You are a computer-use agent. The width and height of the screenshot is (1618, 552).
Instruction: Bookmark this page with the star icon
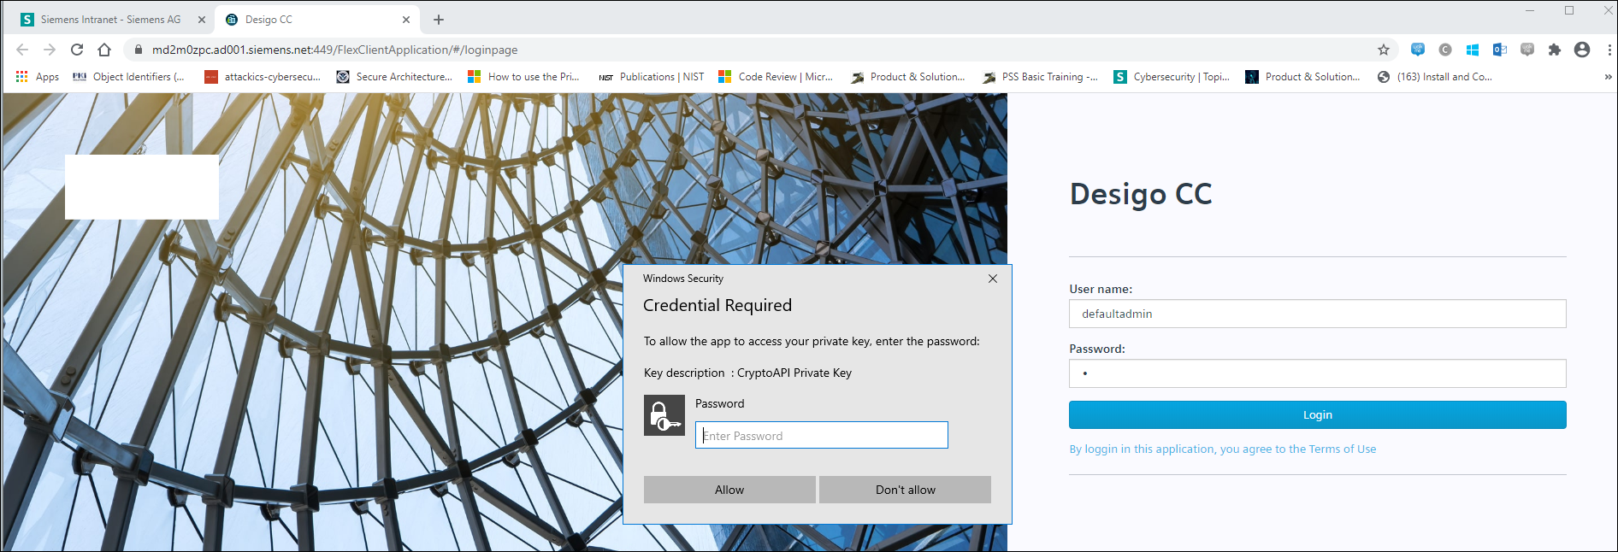pyautogui.click(x=1383, y=50)
